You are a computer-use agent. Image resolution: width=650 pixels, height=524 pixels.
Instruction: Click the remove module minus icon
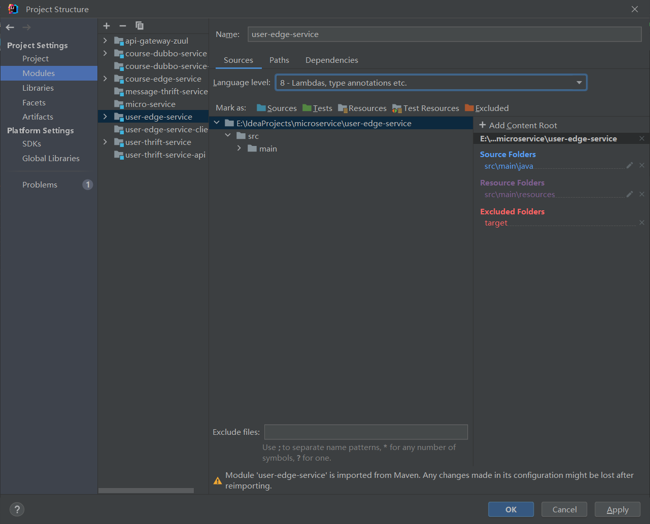(x=123, y=26)
